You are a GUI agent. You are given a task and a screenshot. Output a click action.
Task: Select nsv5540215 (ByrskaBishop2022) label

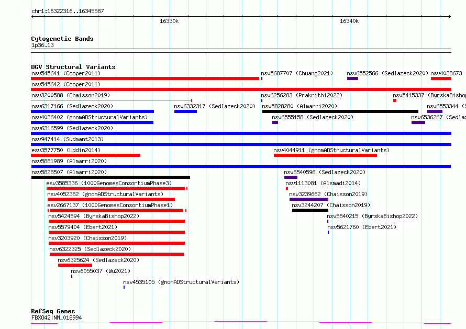372,216
